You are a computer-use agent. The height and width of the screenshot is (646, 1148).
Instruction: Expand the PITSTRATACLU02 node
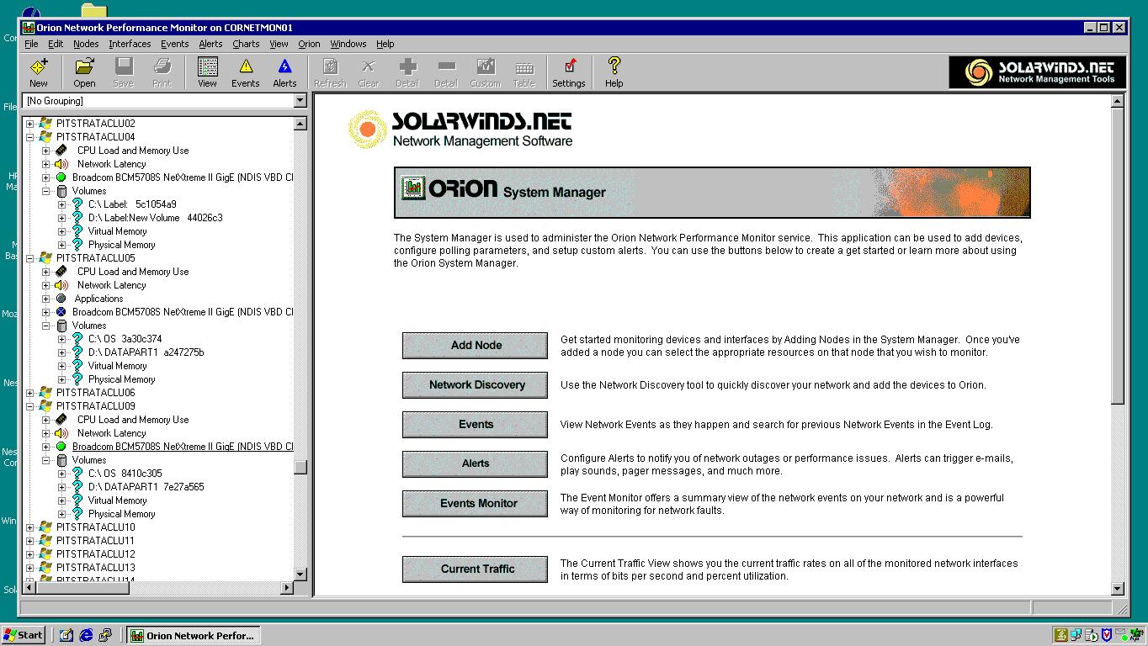pos(30,124)
